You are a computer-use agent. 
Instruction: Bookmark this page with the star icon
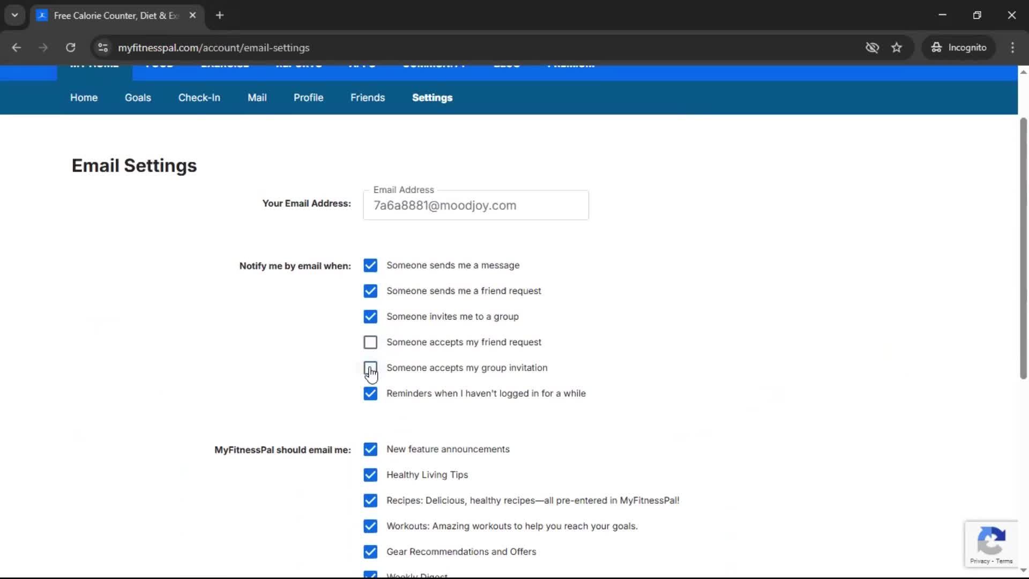(897, 48)
